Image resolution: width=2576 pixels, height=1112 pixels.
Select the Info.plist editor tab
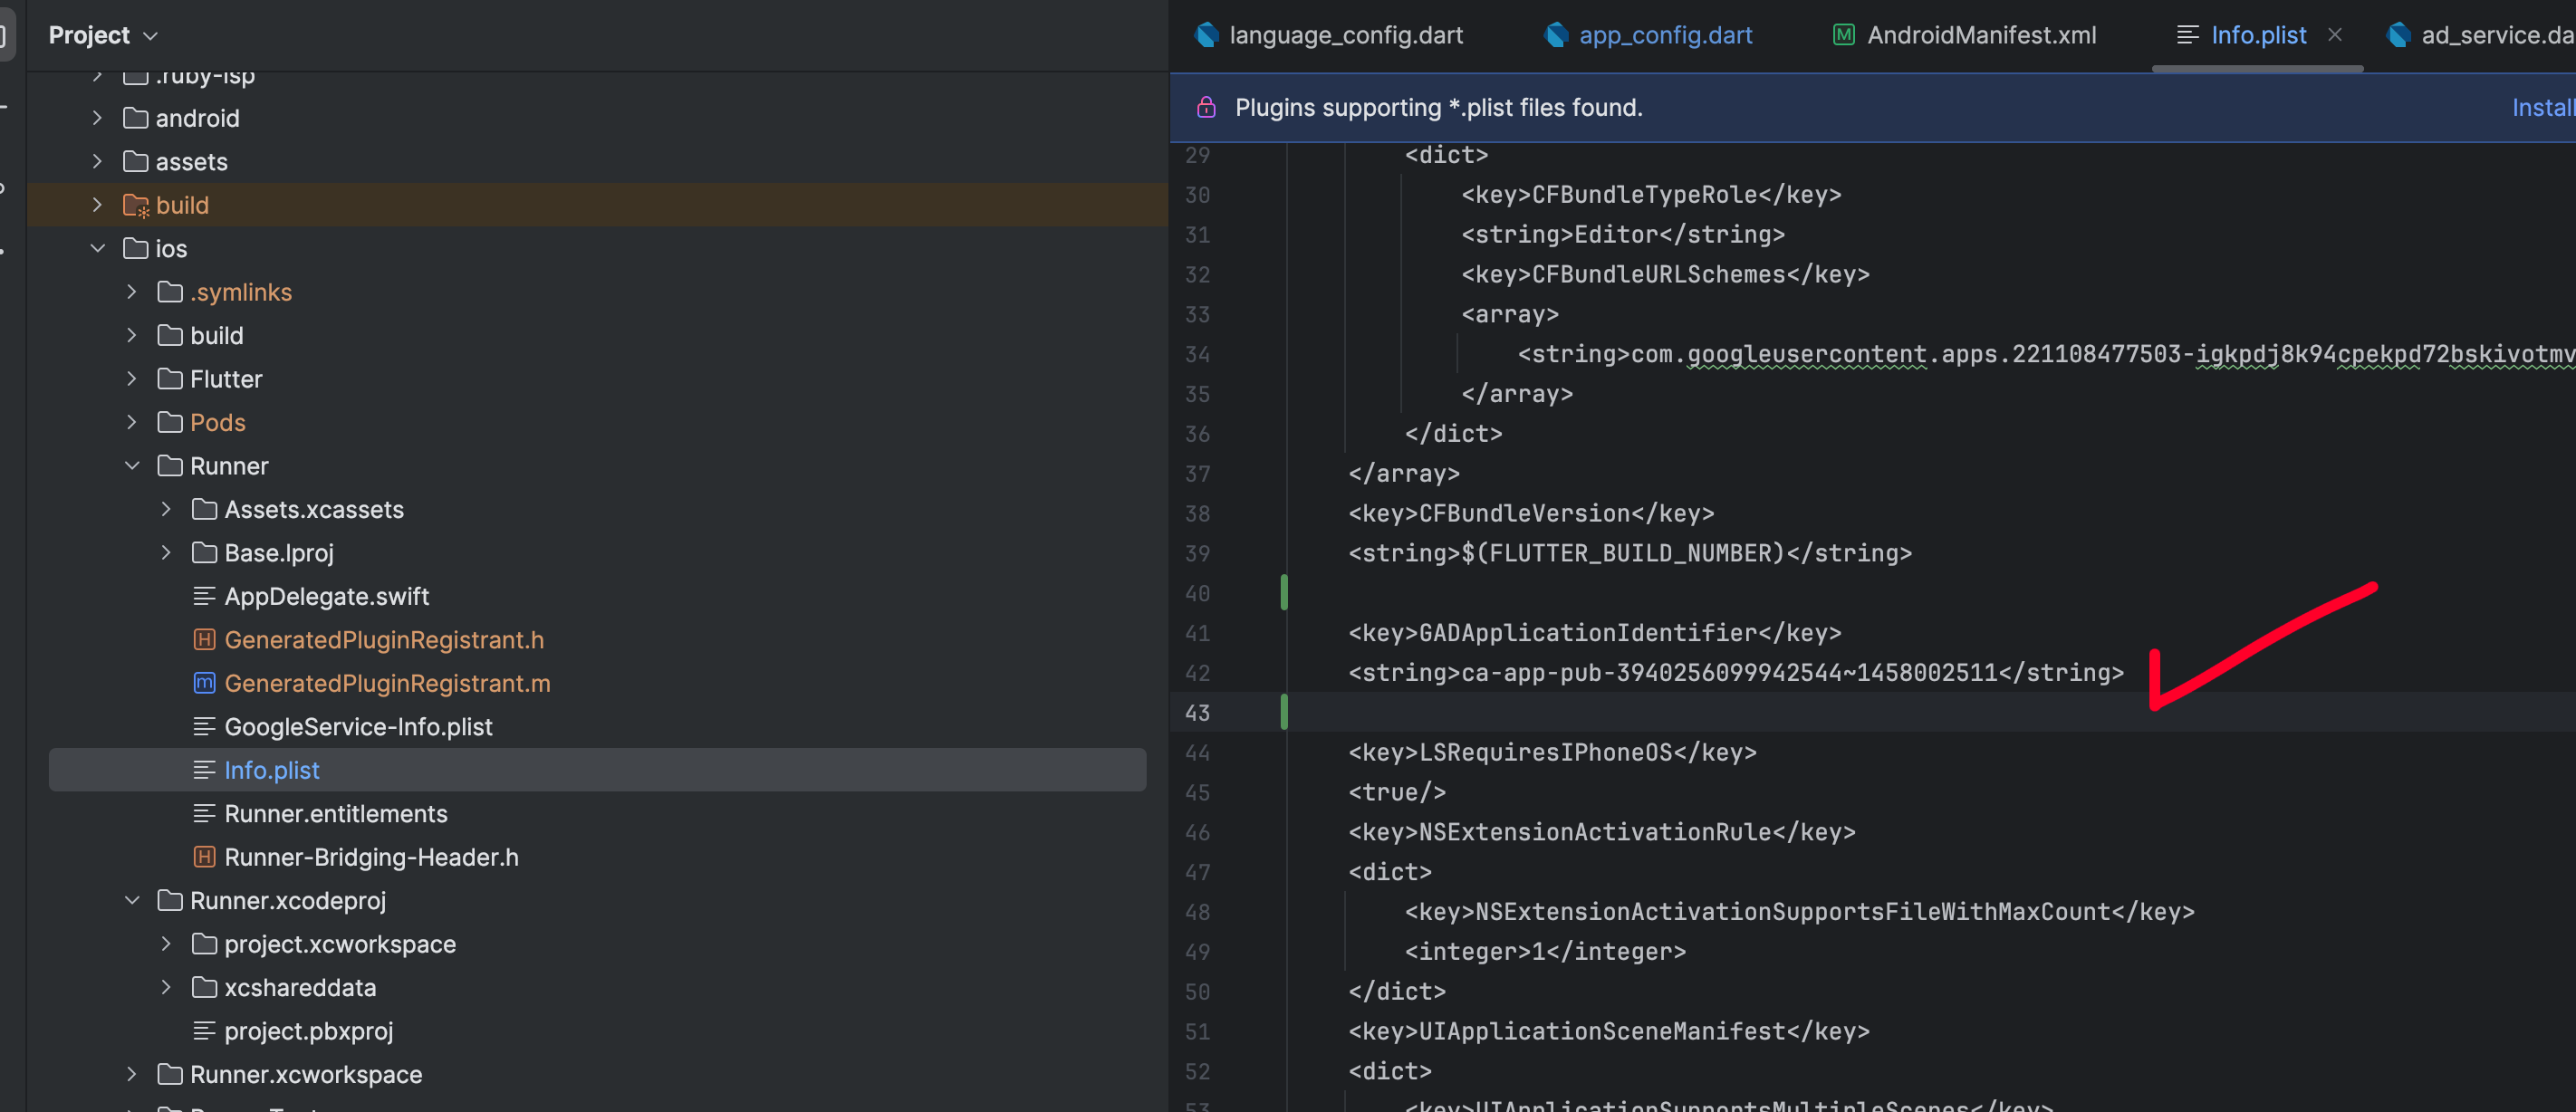pyautogui.click(x=2258, y=35)
